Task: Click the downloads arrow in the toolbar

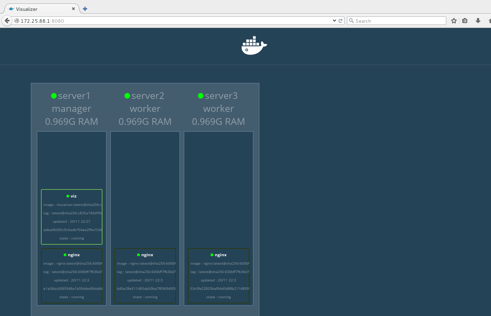Action: click(478, 21)
